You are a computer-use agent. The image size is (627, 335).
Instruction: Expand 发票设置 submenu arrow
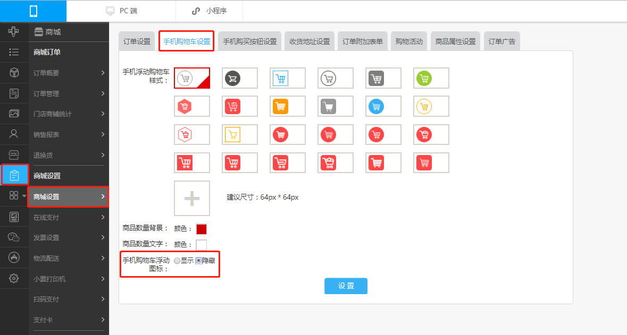pyautogui.click(x=103, y=237)
